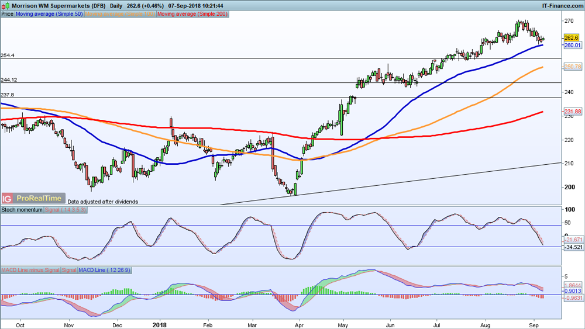Click the 2018 label on the time axis
The width and height of the screenshot is (585, 329).
pyautogui.click(x=159, y=325)
